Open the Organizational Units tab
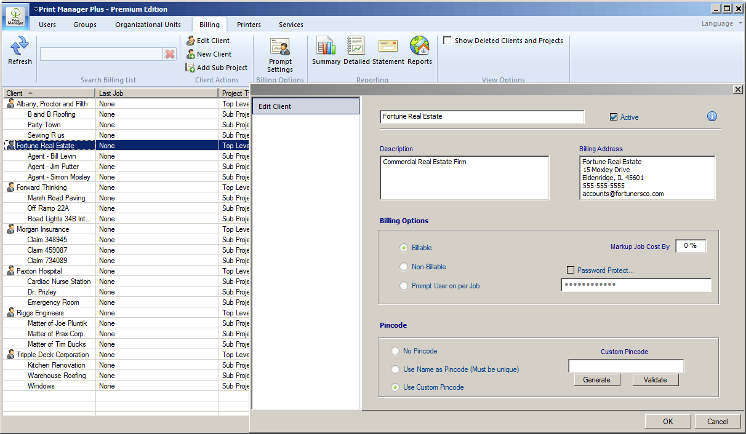The image size is (746, 434). click(x=148, y=25)
